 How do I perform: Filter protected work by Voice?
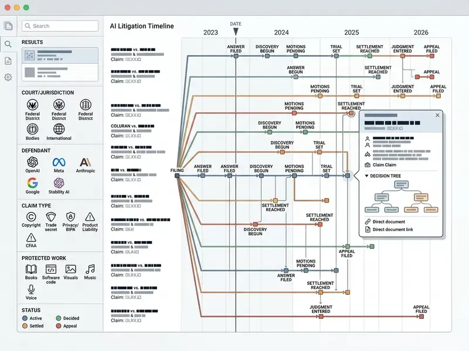click(31, 292)
